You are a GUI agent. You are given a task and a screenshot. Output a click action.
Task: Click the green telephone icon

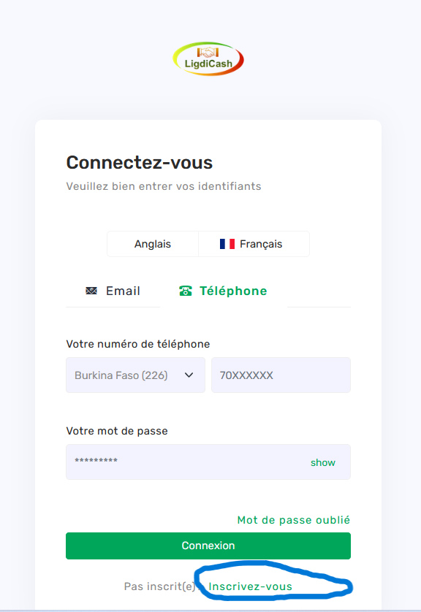(186, 291)
